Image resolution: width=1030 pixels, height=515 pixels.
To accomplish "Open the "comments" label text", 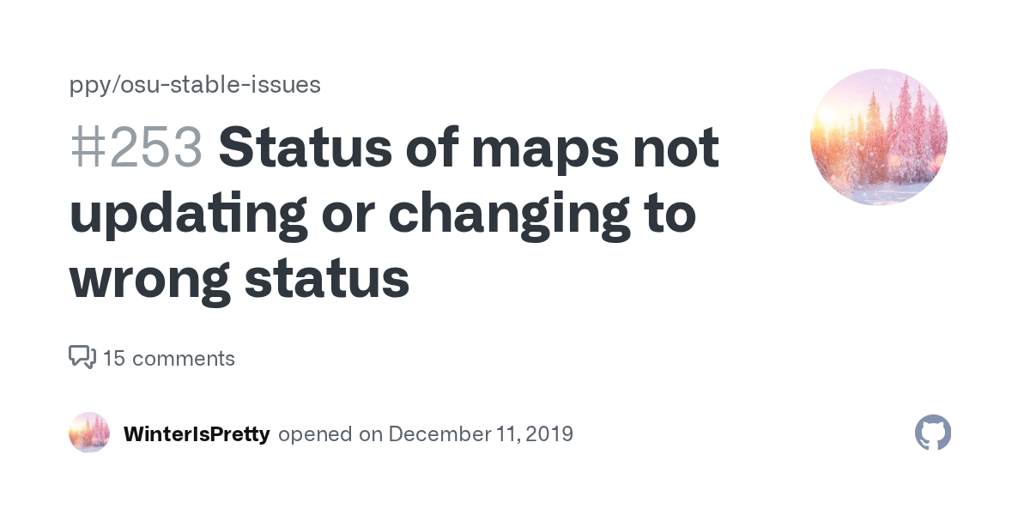I will 184,358.
